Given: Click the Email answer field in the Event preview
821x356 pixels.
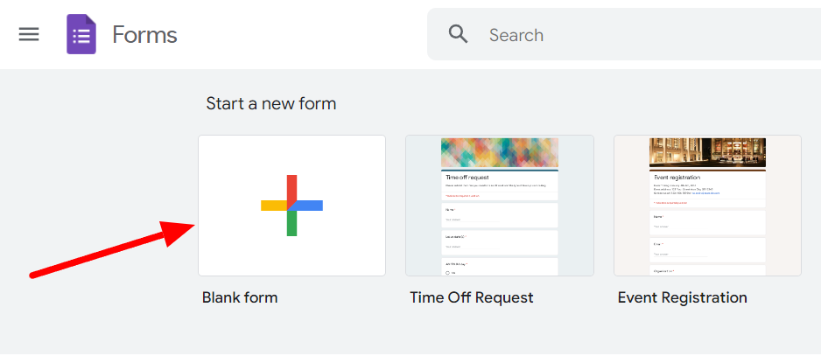Looking at the screenshot, I should (x=680, y=255).
